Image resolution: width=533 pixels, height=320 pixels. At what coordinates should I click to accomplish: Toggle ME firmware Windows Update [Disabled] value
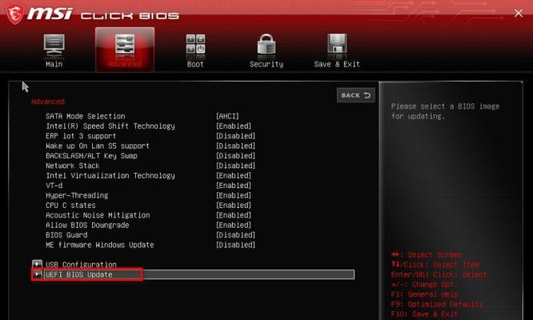pyautogui.click(x=235, y=245)
